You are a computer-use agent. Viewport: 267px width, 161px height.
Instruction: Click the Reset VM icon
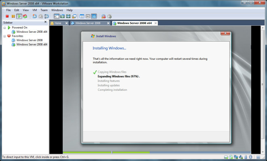tap(25, 16)
